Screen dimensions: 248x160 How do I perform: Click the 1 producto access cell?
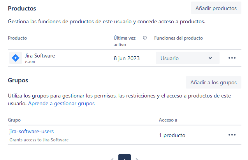tap(172, 136)
